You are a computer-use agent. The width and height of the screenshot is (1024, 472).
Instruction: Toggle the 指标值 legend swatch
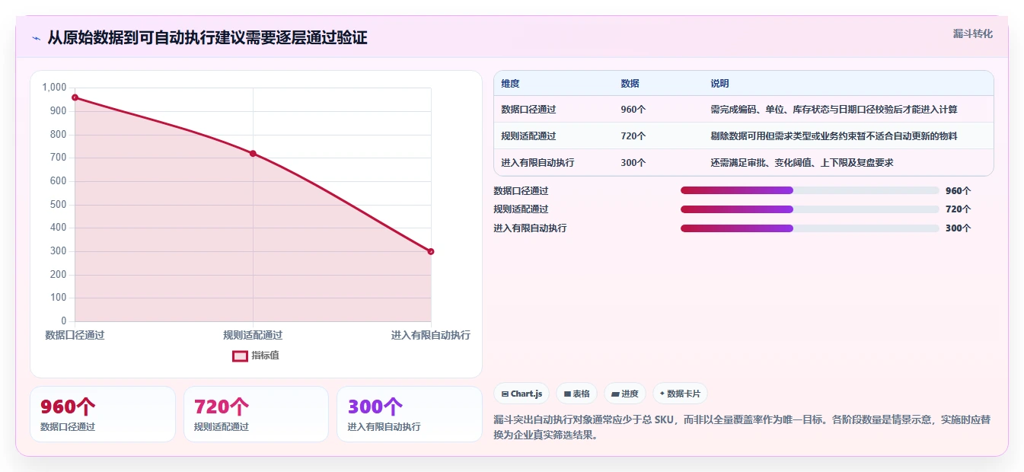point(240,356)
